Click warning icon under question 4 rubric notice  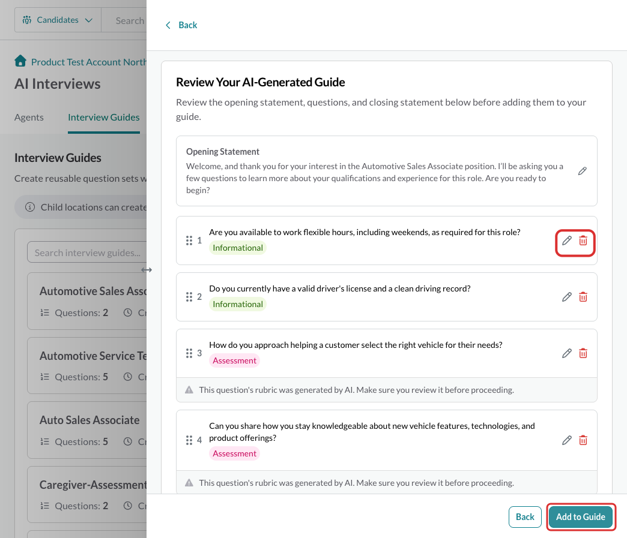click(x=189, y=483)
